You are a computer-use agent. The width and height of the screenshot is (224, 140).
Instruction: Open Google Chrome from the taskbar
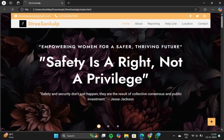point(150,136)
